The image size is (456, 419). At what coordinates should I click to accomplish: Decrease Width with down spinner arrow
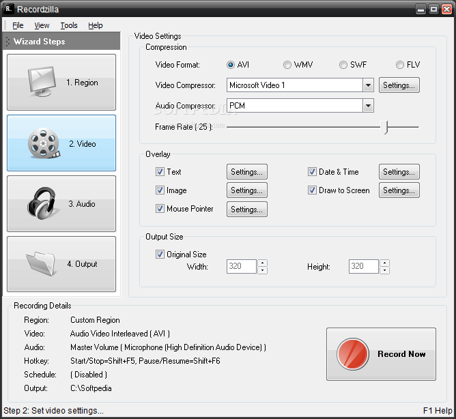[262, 270]
